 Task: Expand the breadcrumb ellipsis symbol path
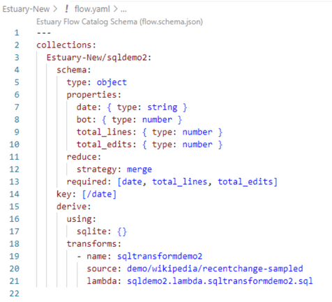(123, 10)
